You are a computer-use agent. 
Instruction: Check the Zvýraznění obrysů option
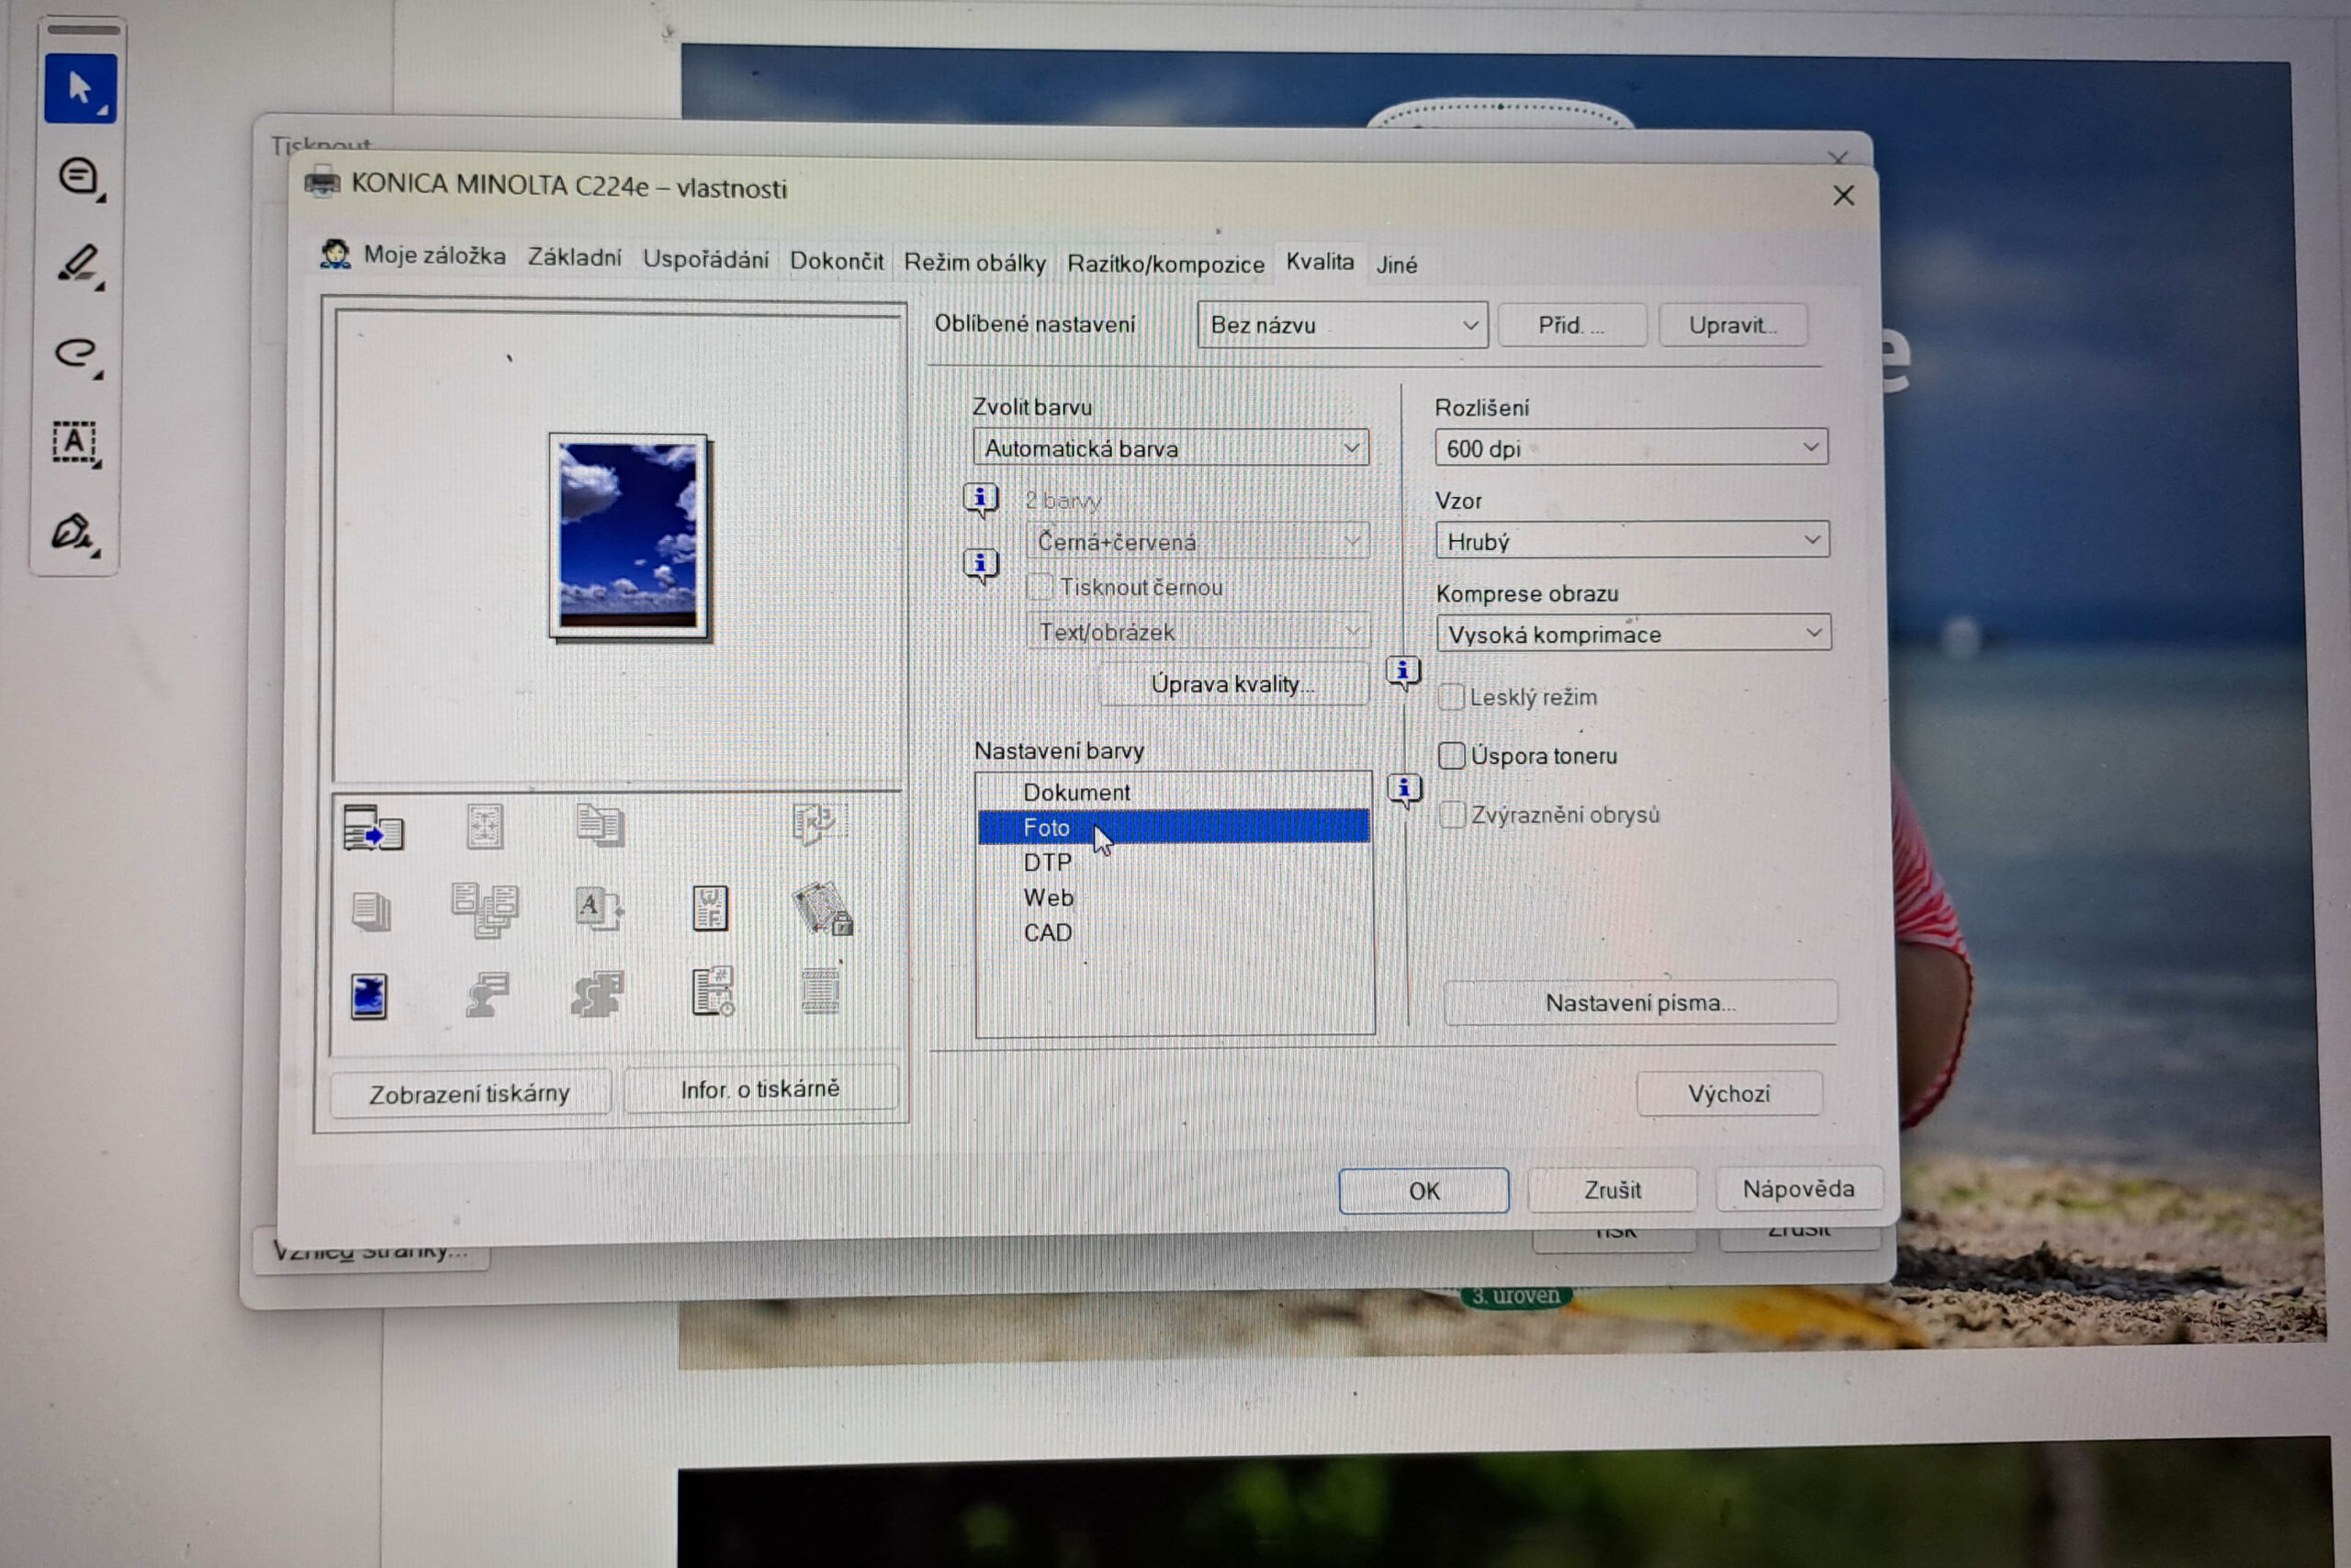1451,815
